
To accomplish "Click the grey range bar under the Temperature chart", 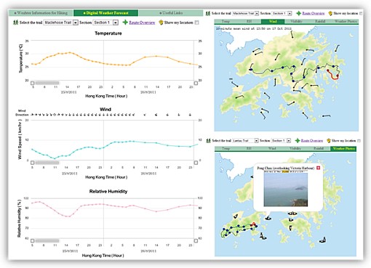I will [x=47, y=83].
